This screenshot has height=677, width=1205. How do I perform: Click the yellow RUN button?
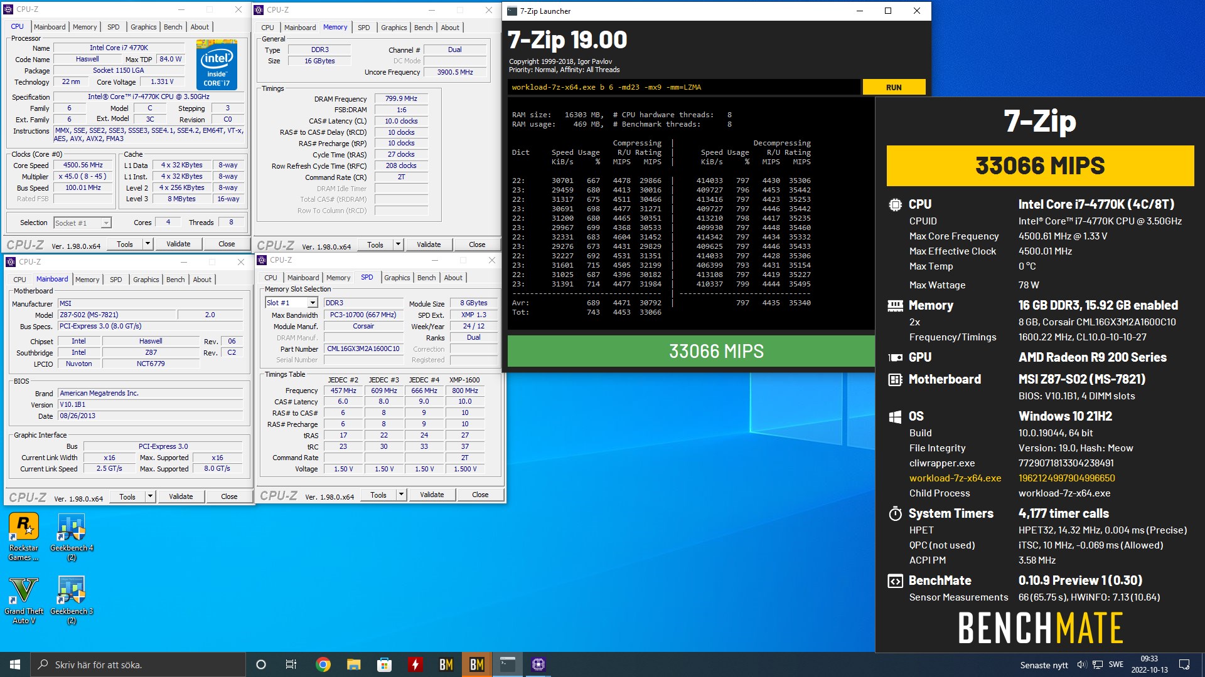pyautogui.click(x=894, y=87)
